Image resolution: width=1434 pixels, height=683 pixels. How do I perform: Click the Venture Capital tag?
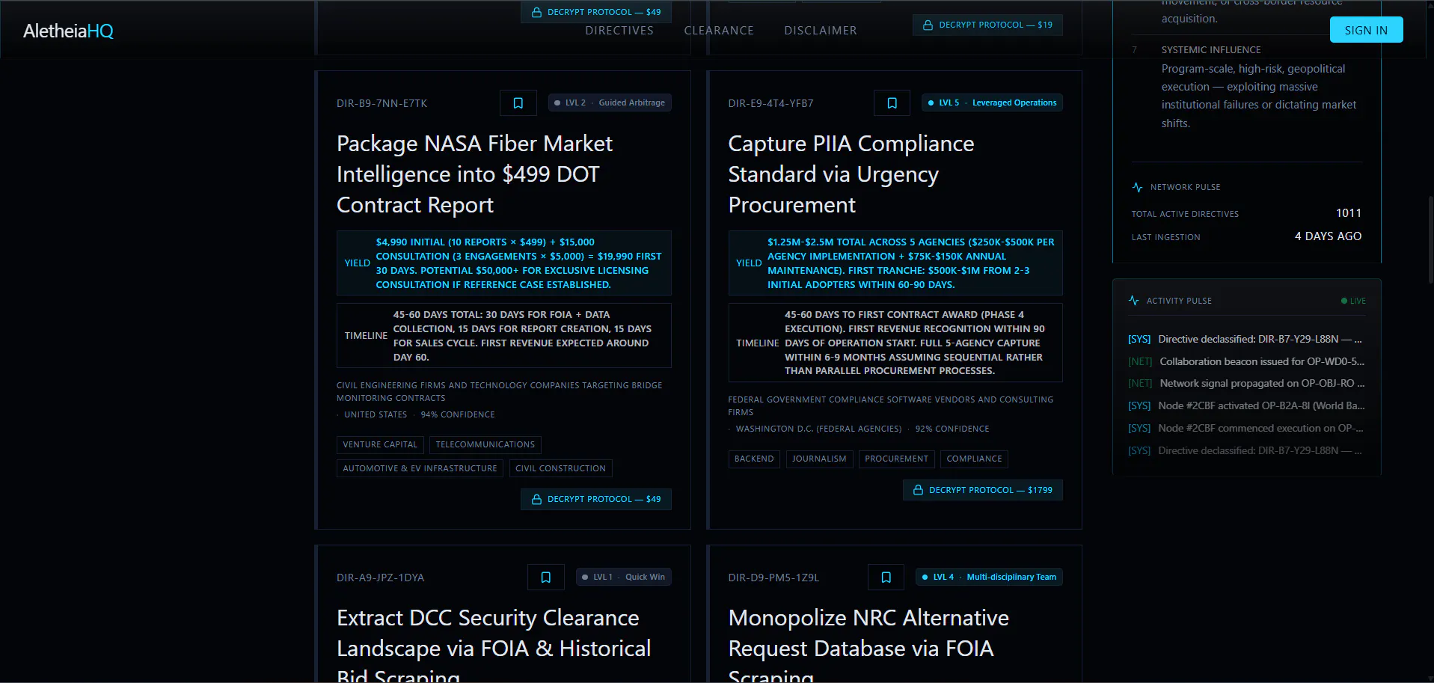pos(380,444)
